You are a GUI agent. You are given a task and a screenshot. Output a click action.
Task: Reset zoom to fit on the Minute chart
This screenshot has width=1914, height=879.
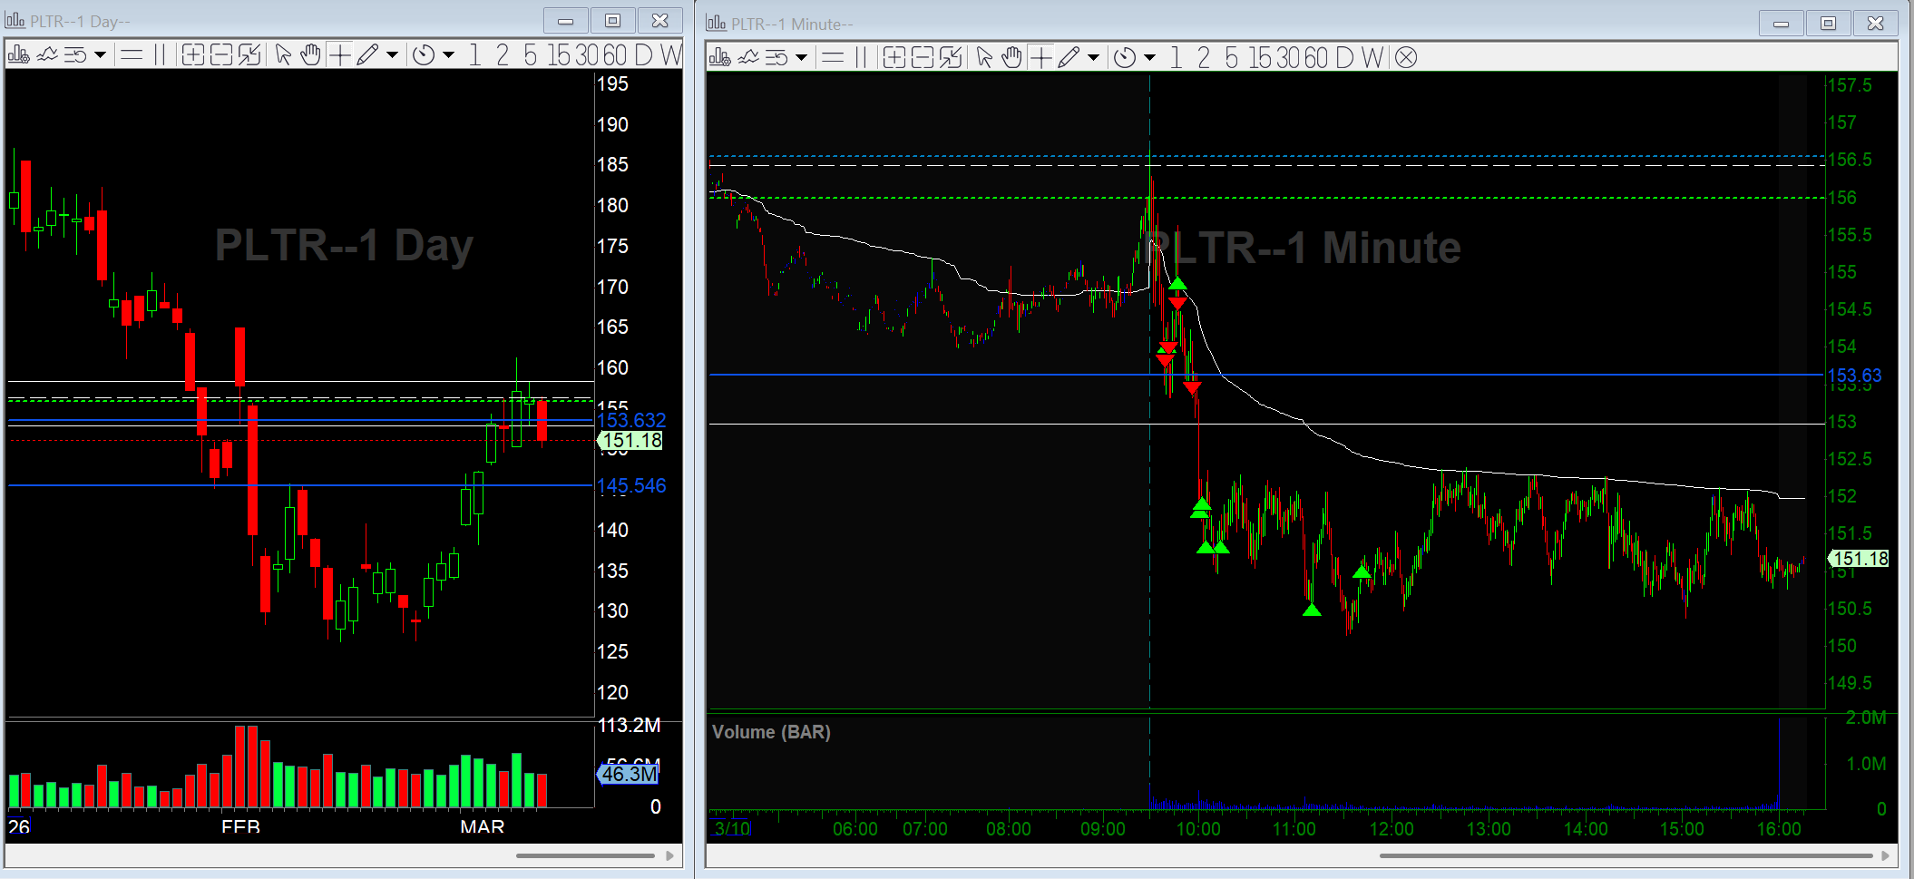(951, 58)
